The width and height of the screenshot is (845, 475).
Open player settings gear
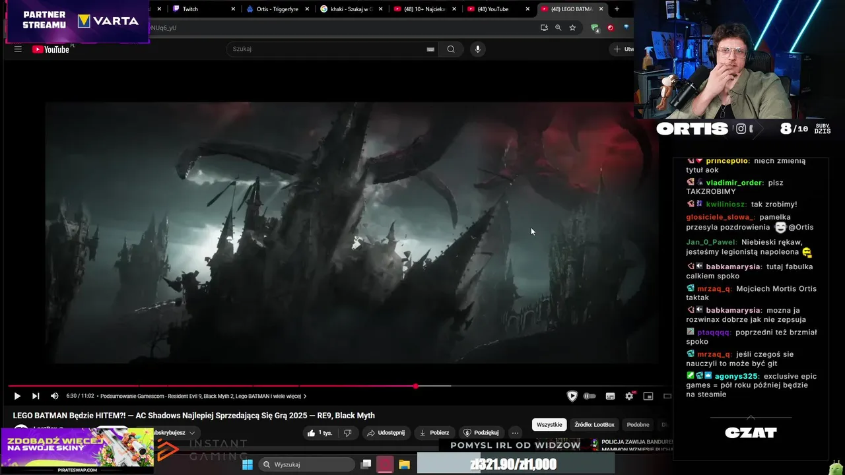coord(629,396)
